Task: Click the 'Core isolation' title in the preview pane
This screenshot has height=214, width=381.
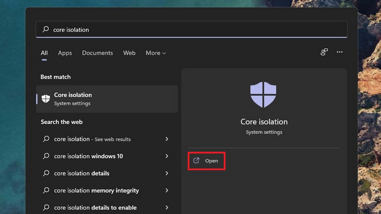Action: [x=264, y=121]
